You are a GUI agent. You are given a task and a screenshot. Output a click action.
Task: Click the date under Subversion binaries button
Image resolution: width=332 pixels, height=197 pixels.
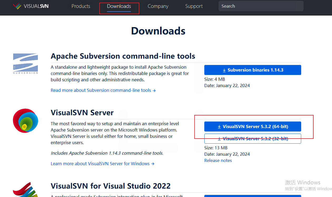(x=227, y=85)
